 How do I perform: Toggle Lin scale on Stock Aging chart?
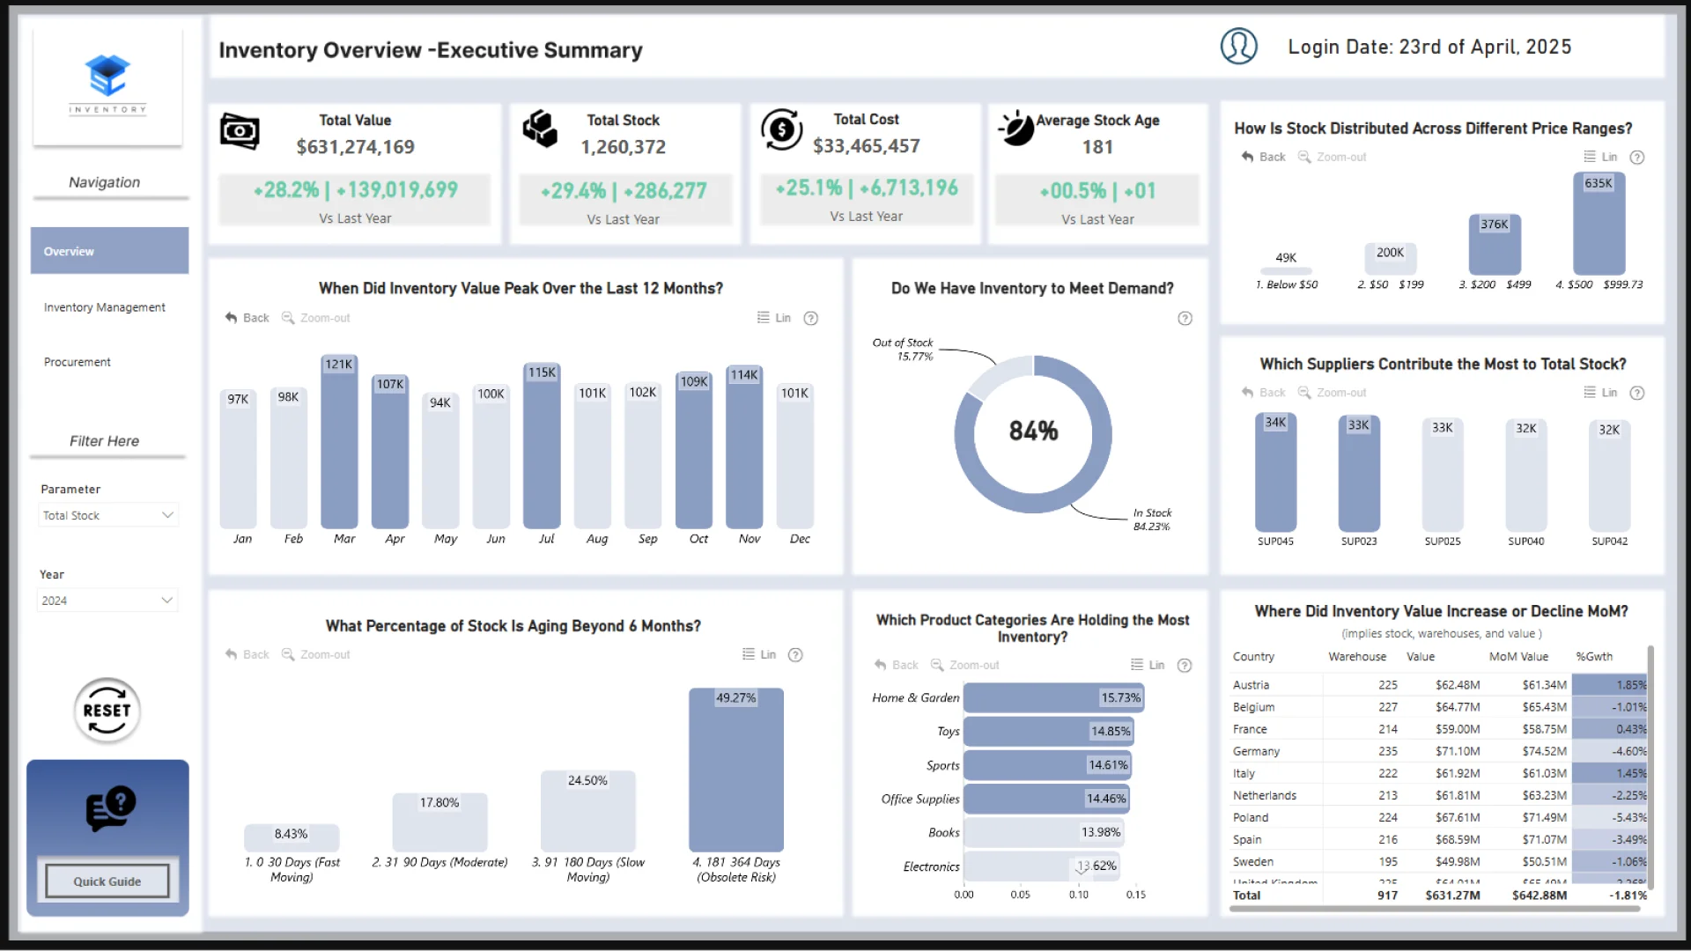[x=759, y=655]
